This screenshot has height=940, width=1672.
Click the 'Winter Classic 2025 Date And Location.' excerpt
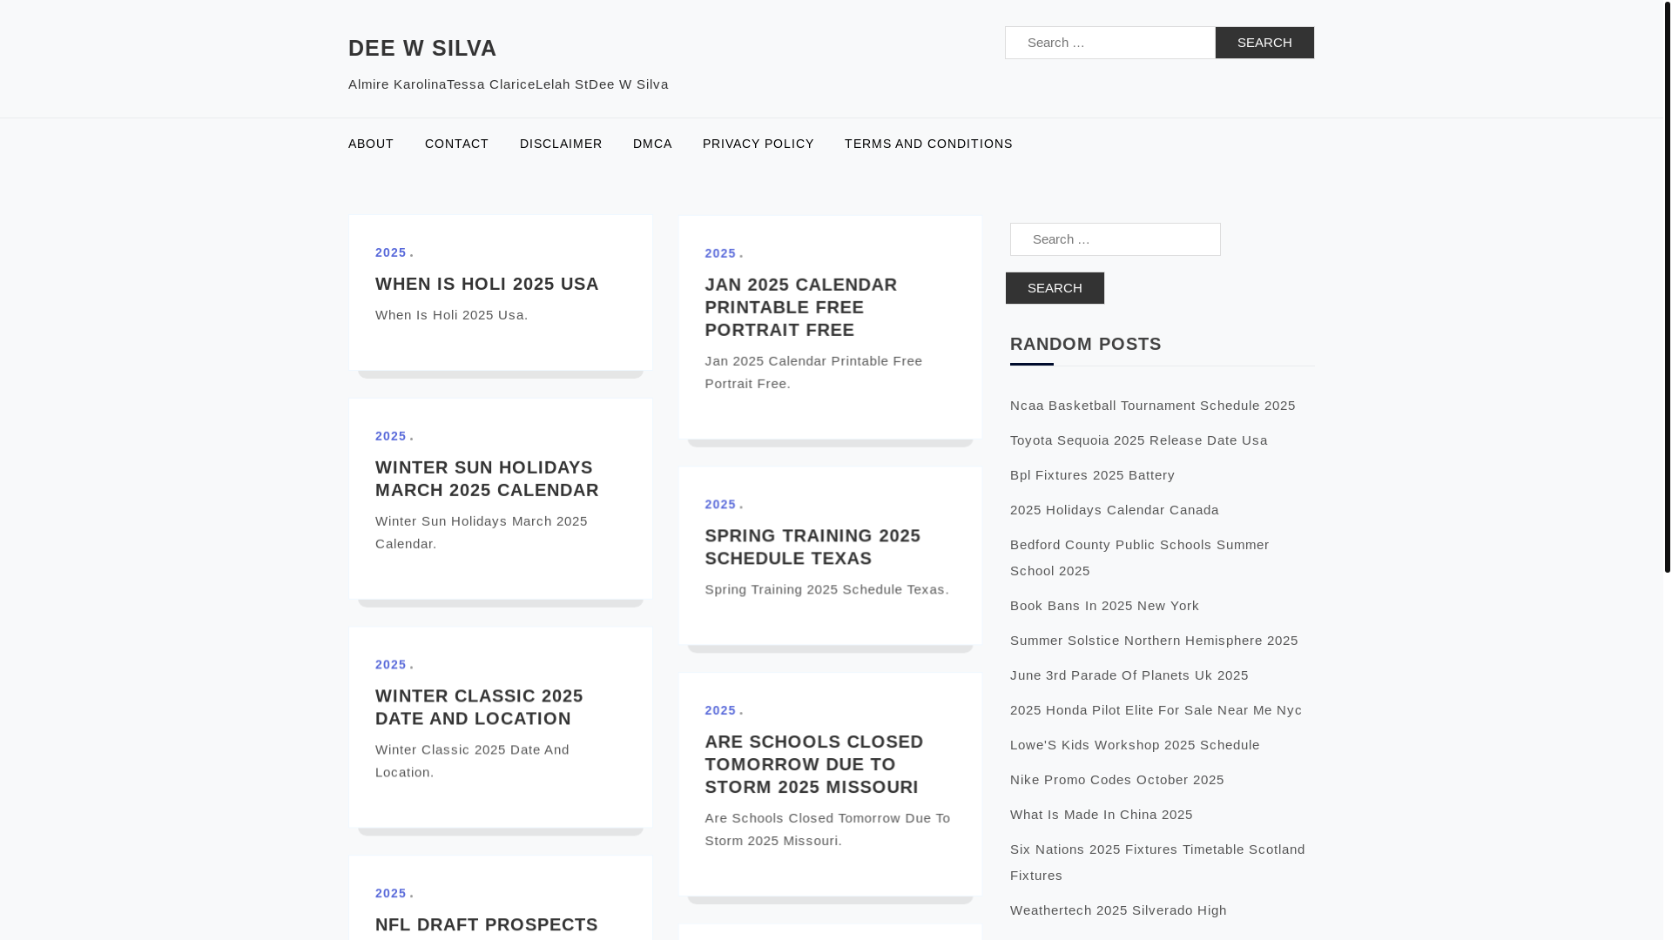point(472,761)
